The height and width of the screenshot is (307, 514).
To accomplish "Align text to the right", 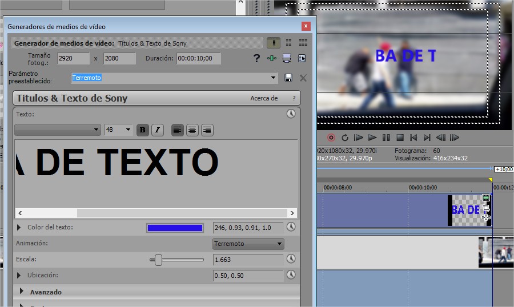I will coord(207,130).
